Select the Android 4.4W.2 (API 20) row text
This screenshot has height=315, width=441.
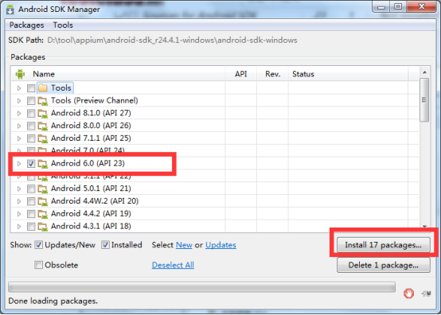(x=95, y=201)
